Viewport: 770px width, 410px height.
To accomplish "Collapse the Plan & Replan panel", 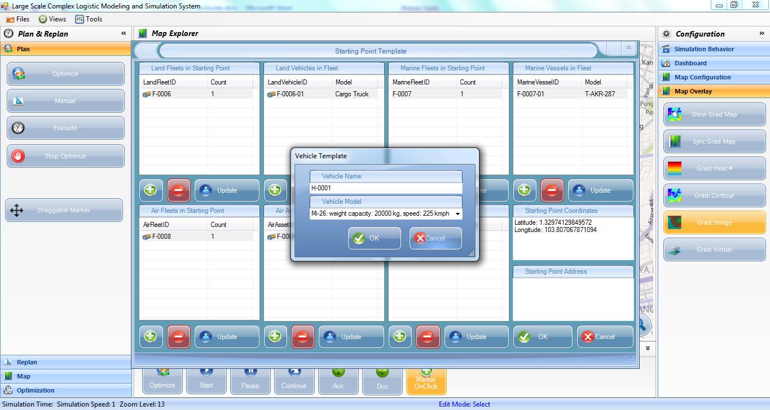I will [x=124, y=34].
